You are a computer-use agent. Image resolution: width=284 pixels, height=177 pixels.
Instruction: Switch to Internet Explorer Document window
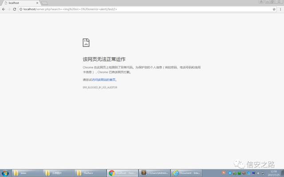pyautogui.click(x=186, y=173)
